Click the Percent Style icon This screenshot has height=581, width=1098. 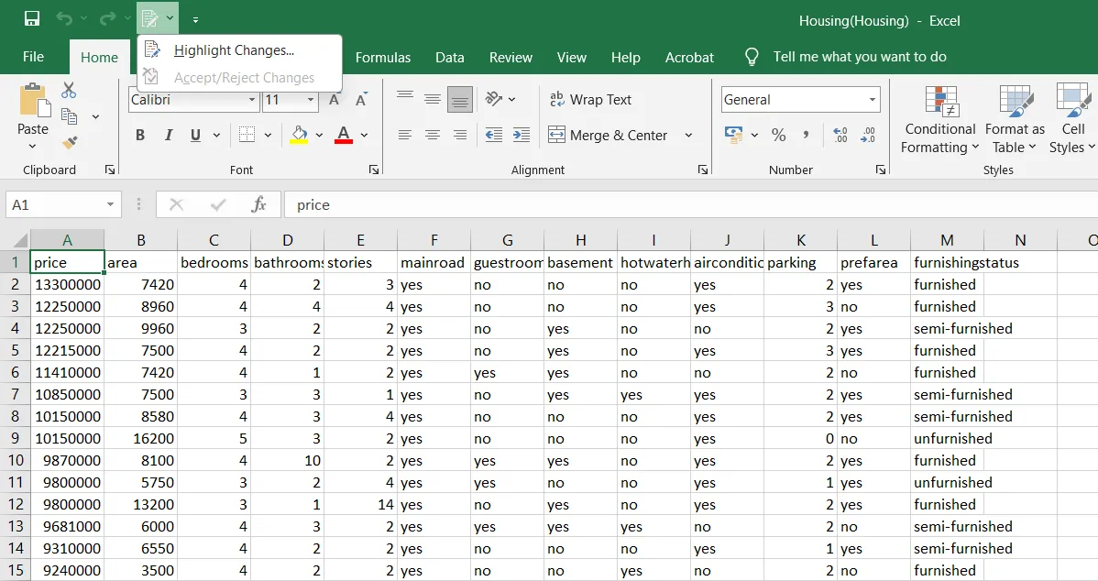778,135
